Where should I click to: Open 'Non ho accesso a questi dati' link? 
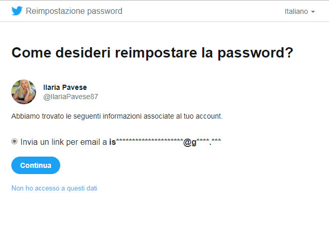click(55, 188)
